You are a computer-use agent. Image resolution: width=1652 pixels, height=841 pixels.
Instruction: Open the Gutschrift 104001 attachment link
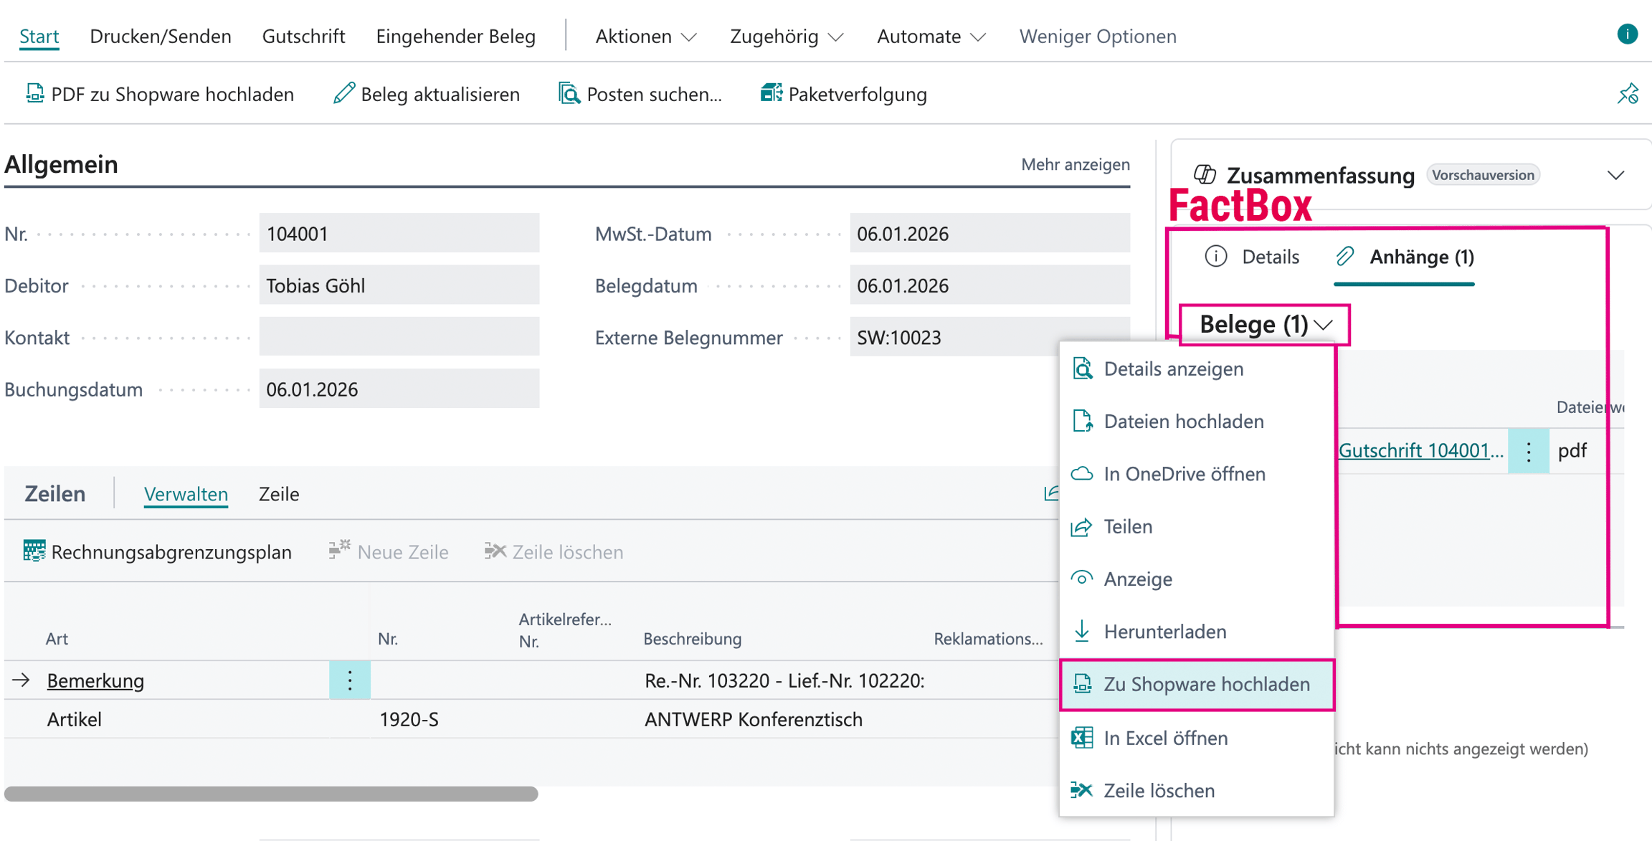pyautogui.click(x=1420, y=450)
